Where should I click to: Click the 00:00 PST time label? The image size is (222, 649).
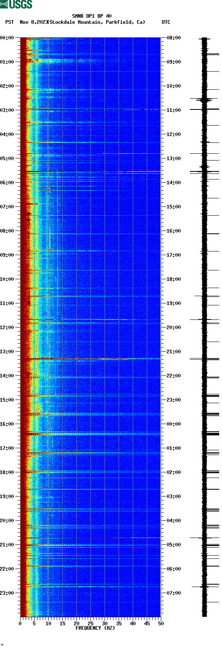point(7,38)
